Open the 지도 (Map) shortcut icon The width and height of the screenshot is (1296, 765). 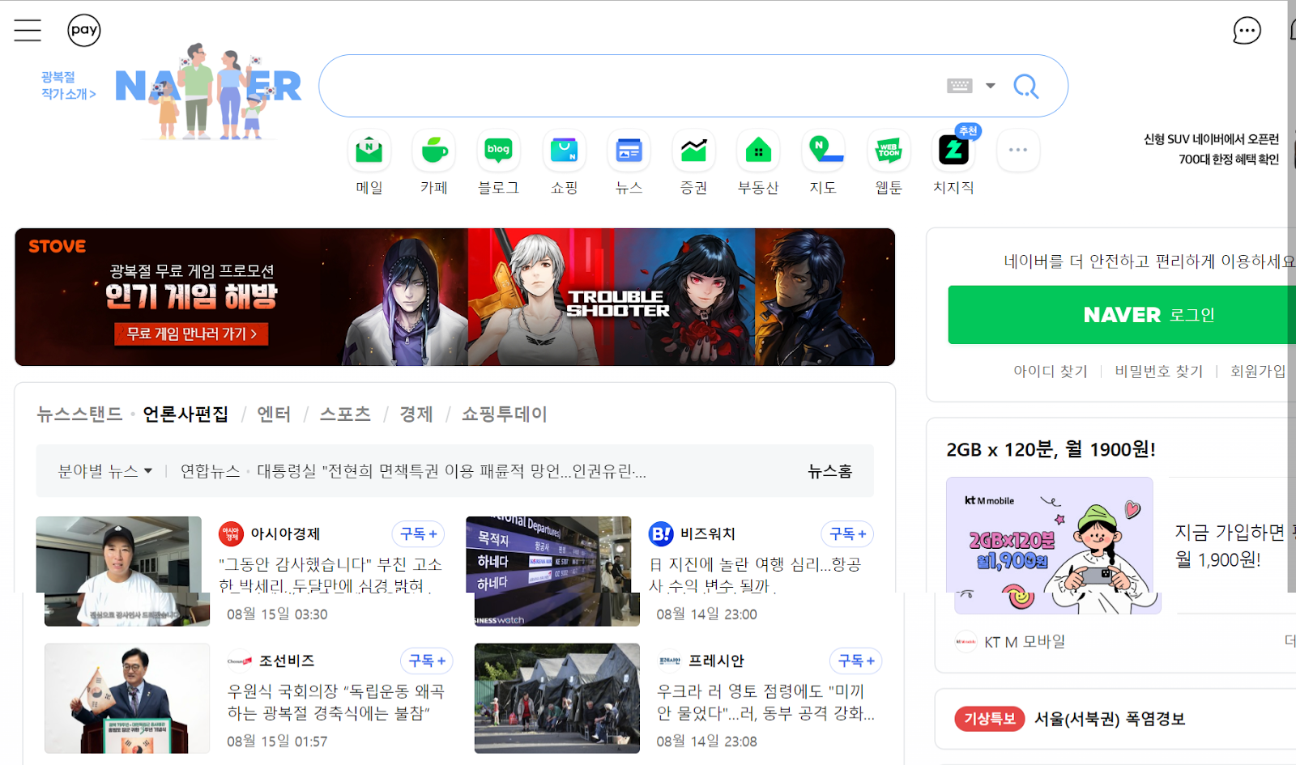tap(823, 151)
